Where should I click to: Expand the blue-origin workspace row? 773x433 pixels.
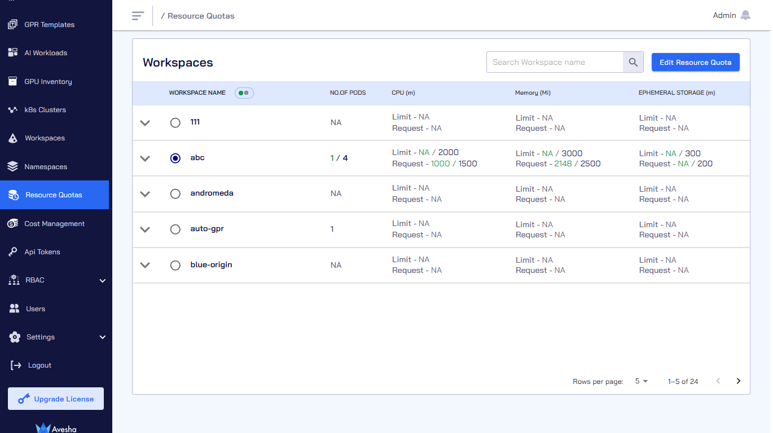point(145,265)
